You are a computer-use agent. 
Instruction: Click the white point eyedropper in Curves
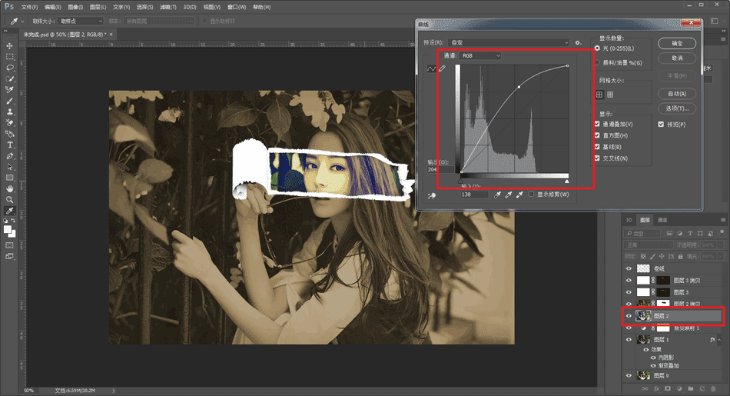coord(519,195)
